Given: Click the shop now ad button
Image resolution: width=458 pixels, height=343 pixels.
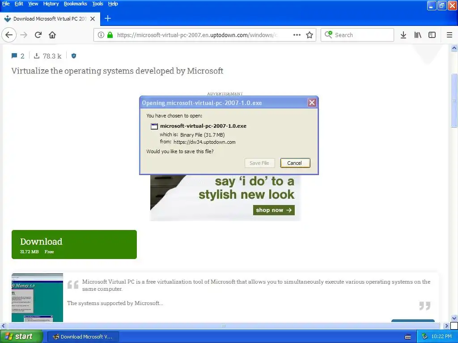Looking at the screenshot, I should pyautogui.click(x=274, y=210).
